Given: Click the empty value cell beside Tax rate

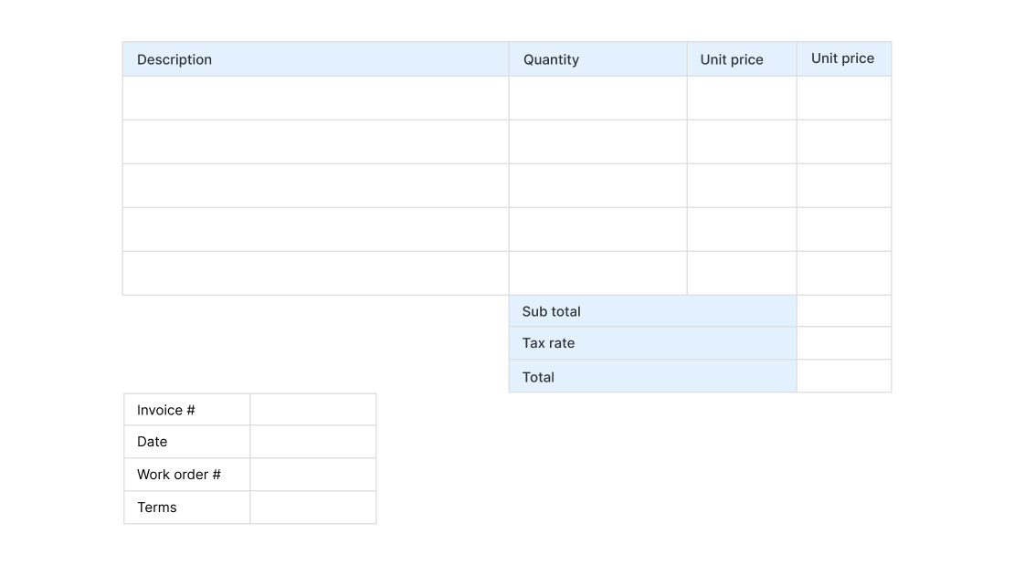Looking at the screenshot, I should (x=844, y=343).
